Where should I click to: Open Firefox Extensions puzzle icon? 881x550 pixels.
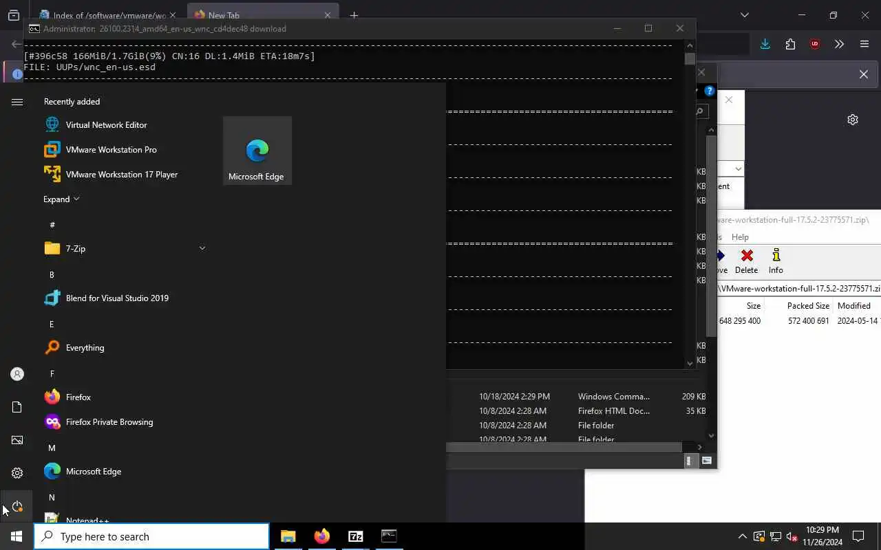(790, 44)
